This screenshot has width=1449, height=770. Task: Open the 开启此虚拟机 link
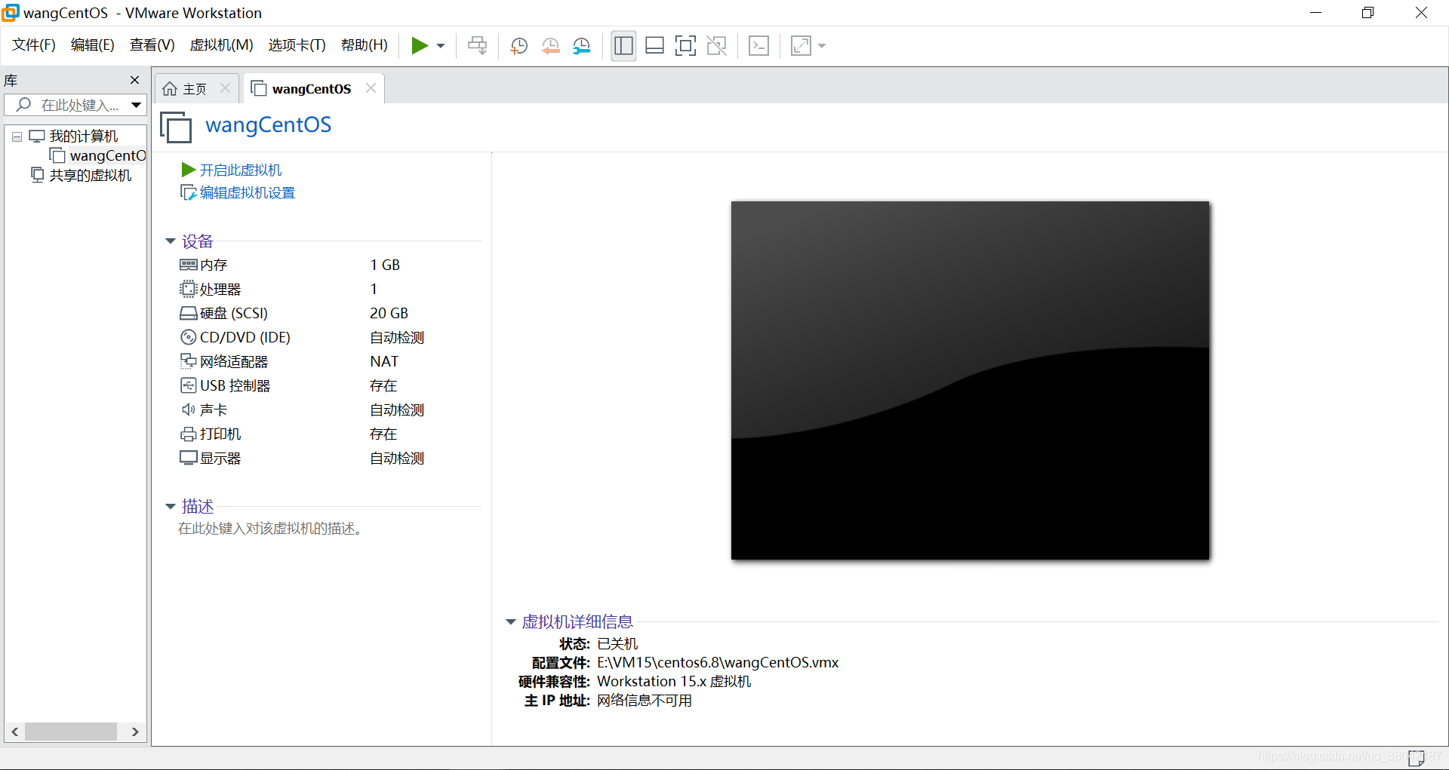point(240,169)
